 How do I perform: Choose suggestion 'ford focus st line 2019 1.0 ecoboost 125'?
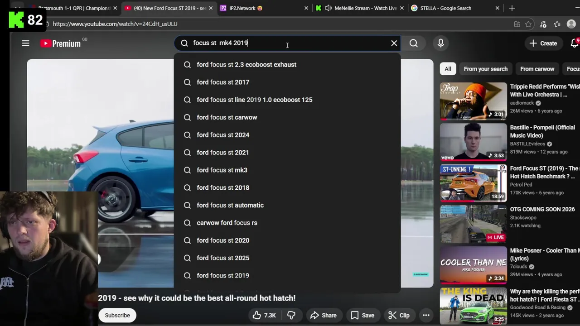click(x=287, y=100)
